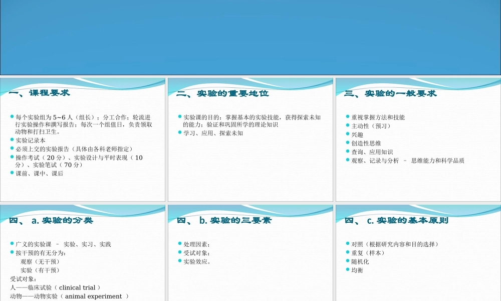Image resolution: width=501 pixels, height=301 pixels.
Task: Open the slide 二、实验的重要地位
Action: [x=250, y=140]
